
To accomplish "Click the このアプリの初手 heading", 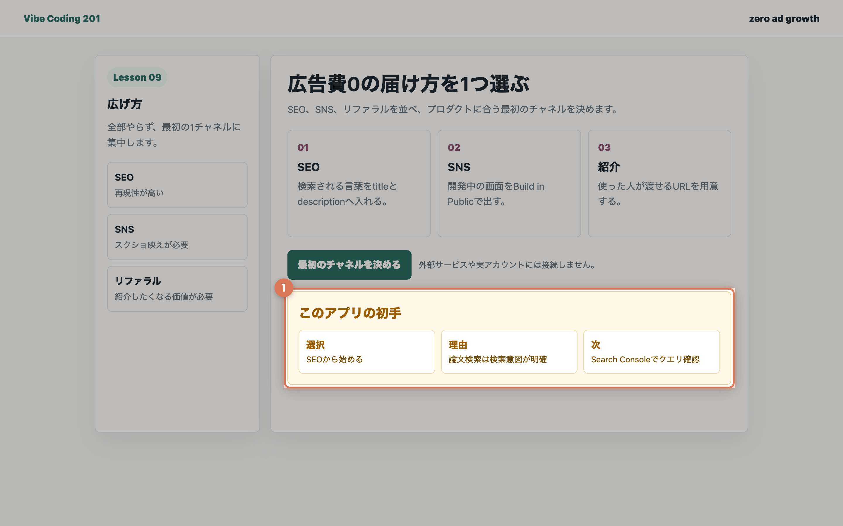I will pyautogui.click(x=350, y=313).
